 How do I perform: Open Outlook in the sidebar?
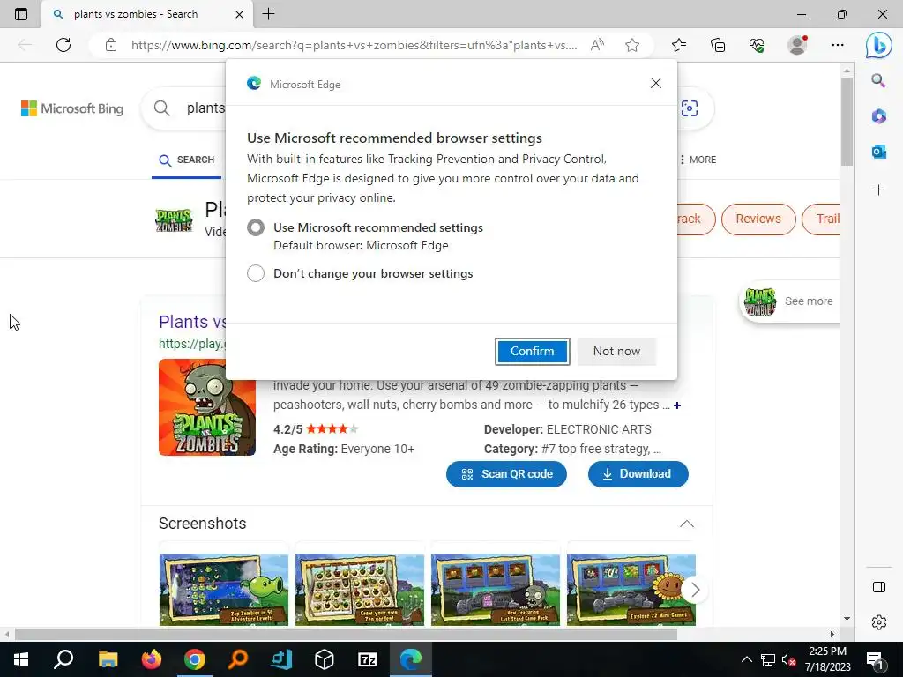(x=879, y=152)
